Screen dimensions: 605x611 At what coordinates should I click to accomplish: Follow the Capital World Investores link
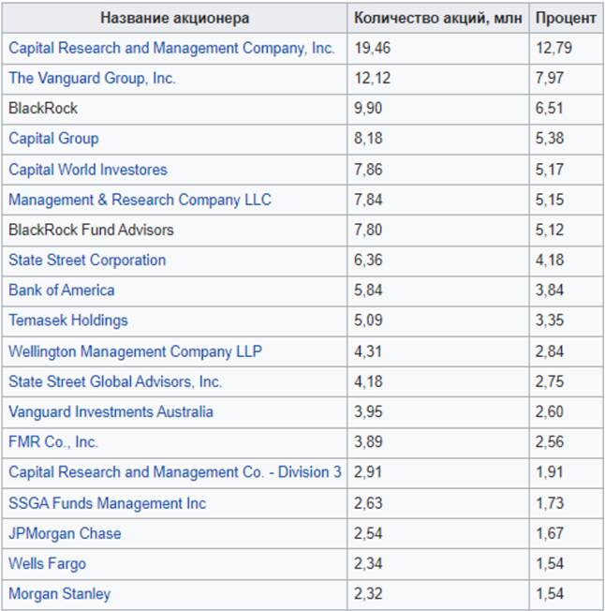pos(88,170)
